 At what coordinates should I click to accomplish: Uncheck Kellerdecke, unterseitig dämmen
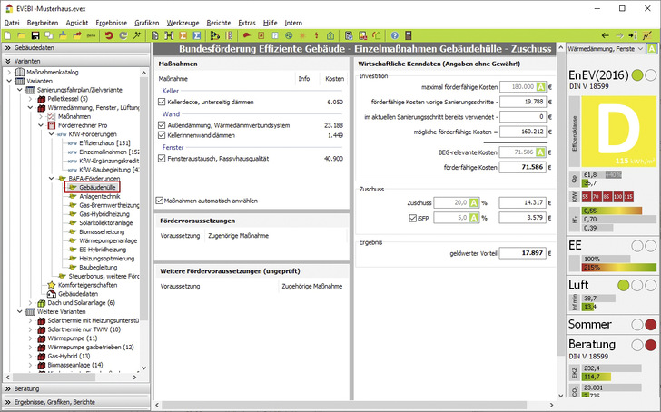coord(163,103)
